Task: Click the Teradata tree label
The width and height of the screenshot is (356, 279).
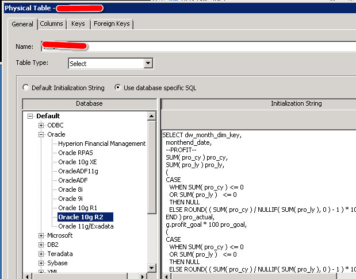Action: click(x=60, y=254)
